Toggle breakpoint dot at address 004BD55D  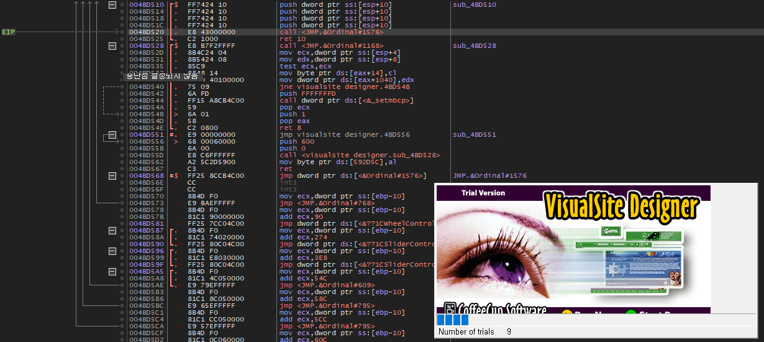pyautogui.click(x=122, y=155)
